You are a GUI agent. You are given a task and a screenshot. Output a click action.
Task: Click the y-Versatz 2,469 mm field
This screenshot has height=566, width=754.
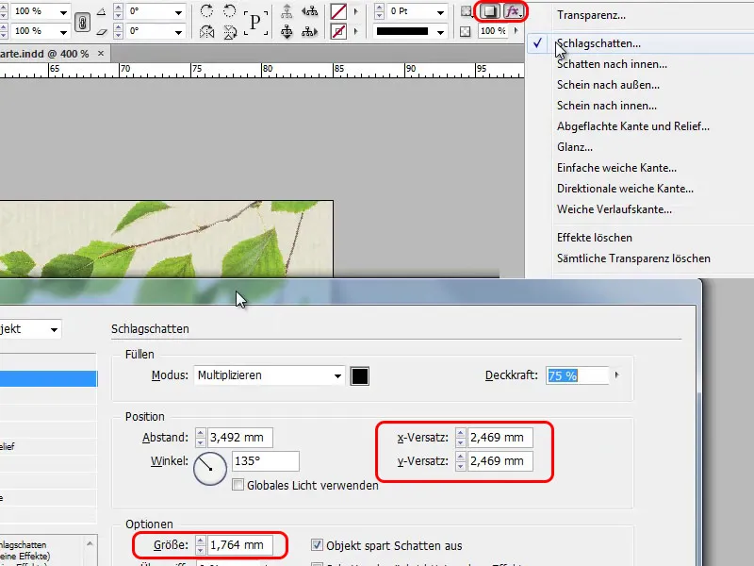pos(500,461)
